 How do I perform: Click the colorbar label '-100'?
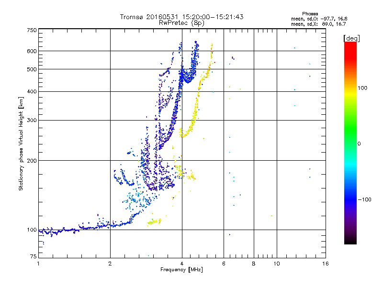364,199
